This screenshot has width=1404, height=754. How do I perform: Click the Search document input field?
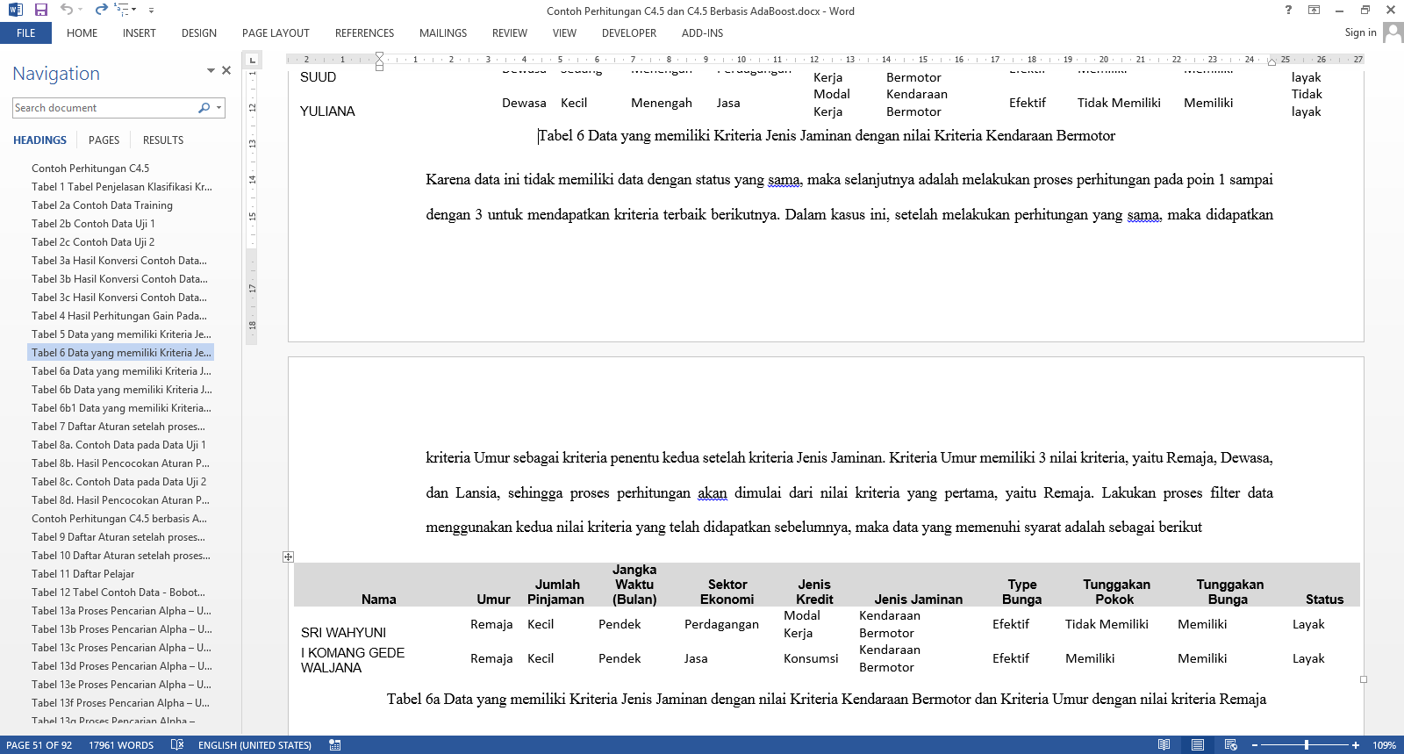click(104, 108)
